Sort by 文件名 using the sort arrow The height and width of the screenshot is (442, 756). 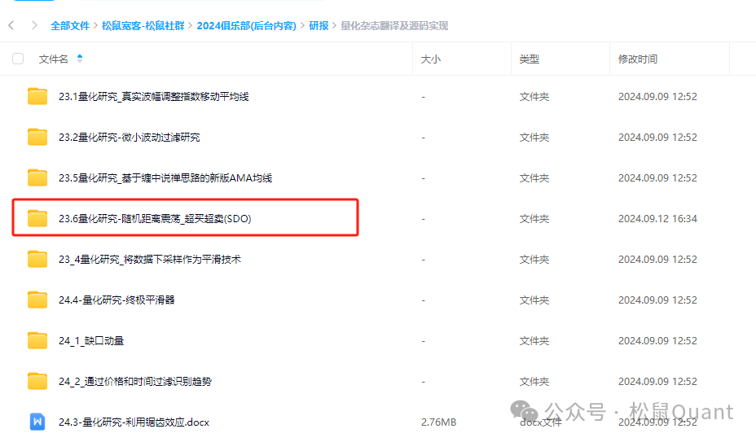pyautogui.click(x=80, y=59)
